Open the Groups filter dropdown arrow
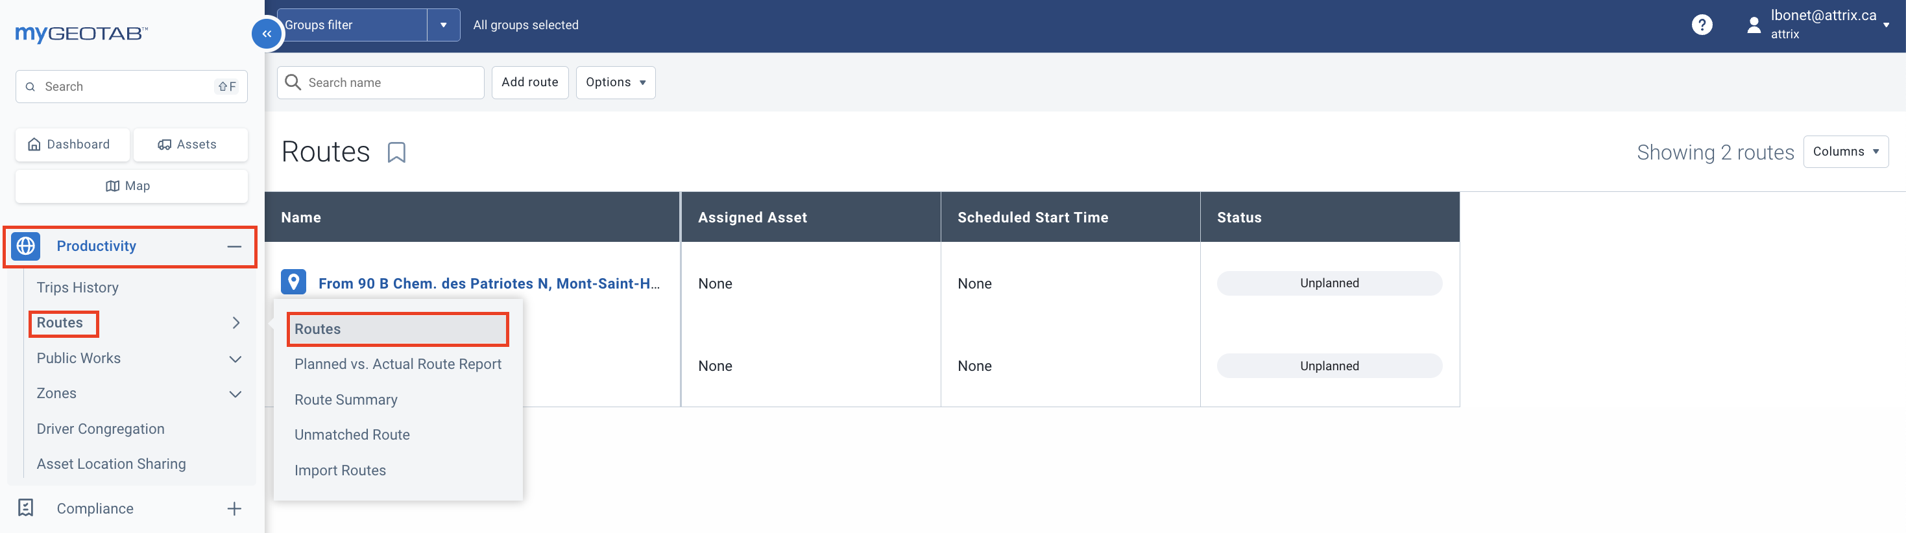The height and width of the screenshot is (533, 1906). [x=443, y=25]
